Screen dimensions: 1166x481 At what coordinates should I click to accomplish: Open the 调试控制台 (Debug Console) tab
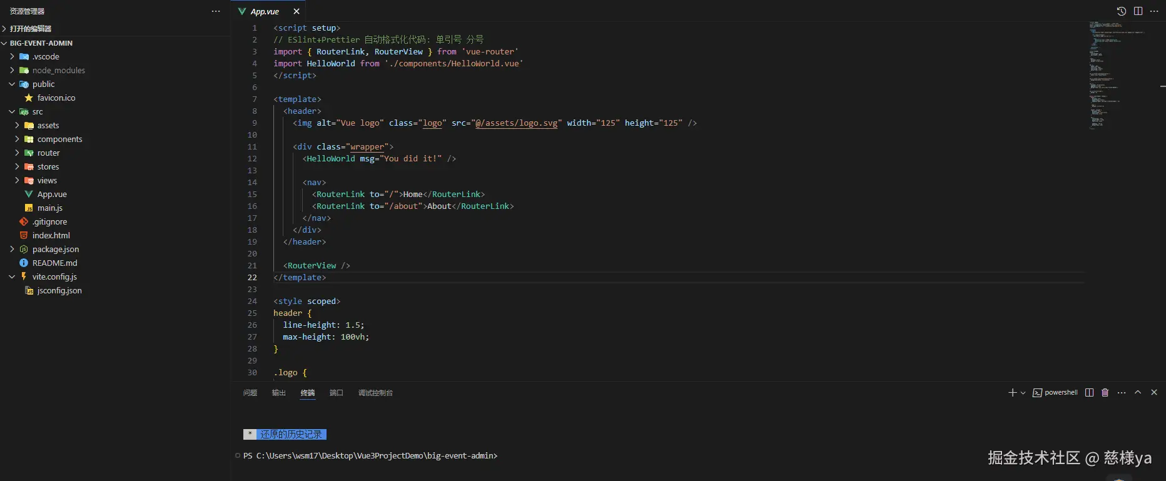coord(375,393)
